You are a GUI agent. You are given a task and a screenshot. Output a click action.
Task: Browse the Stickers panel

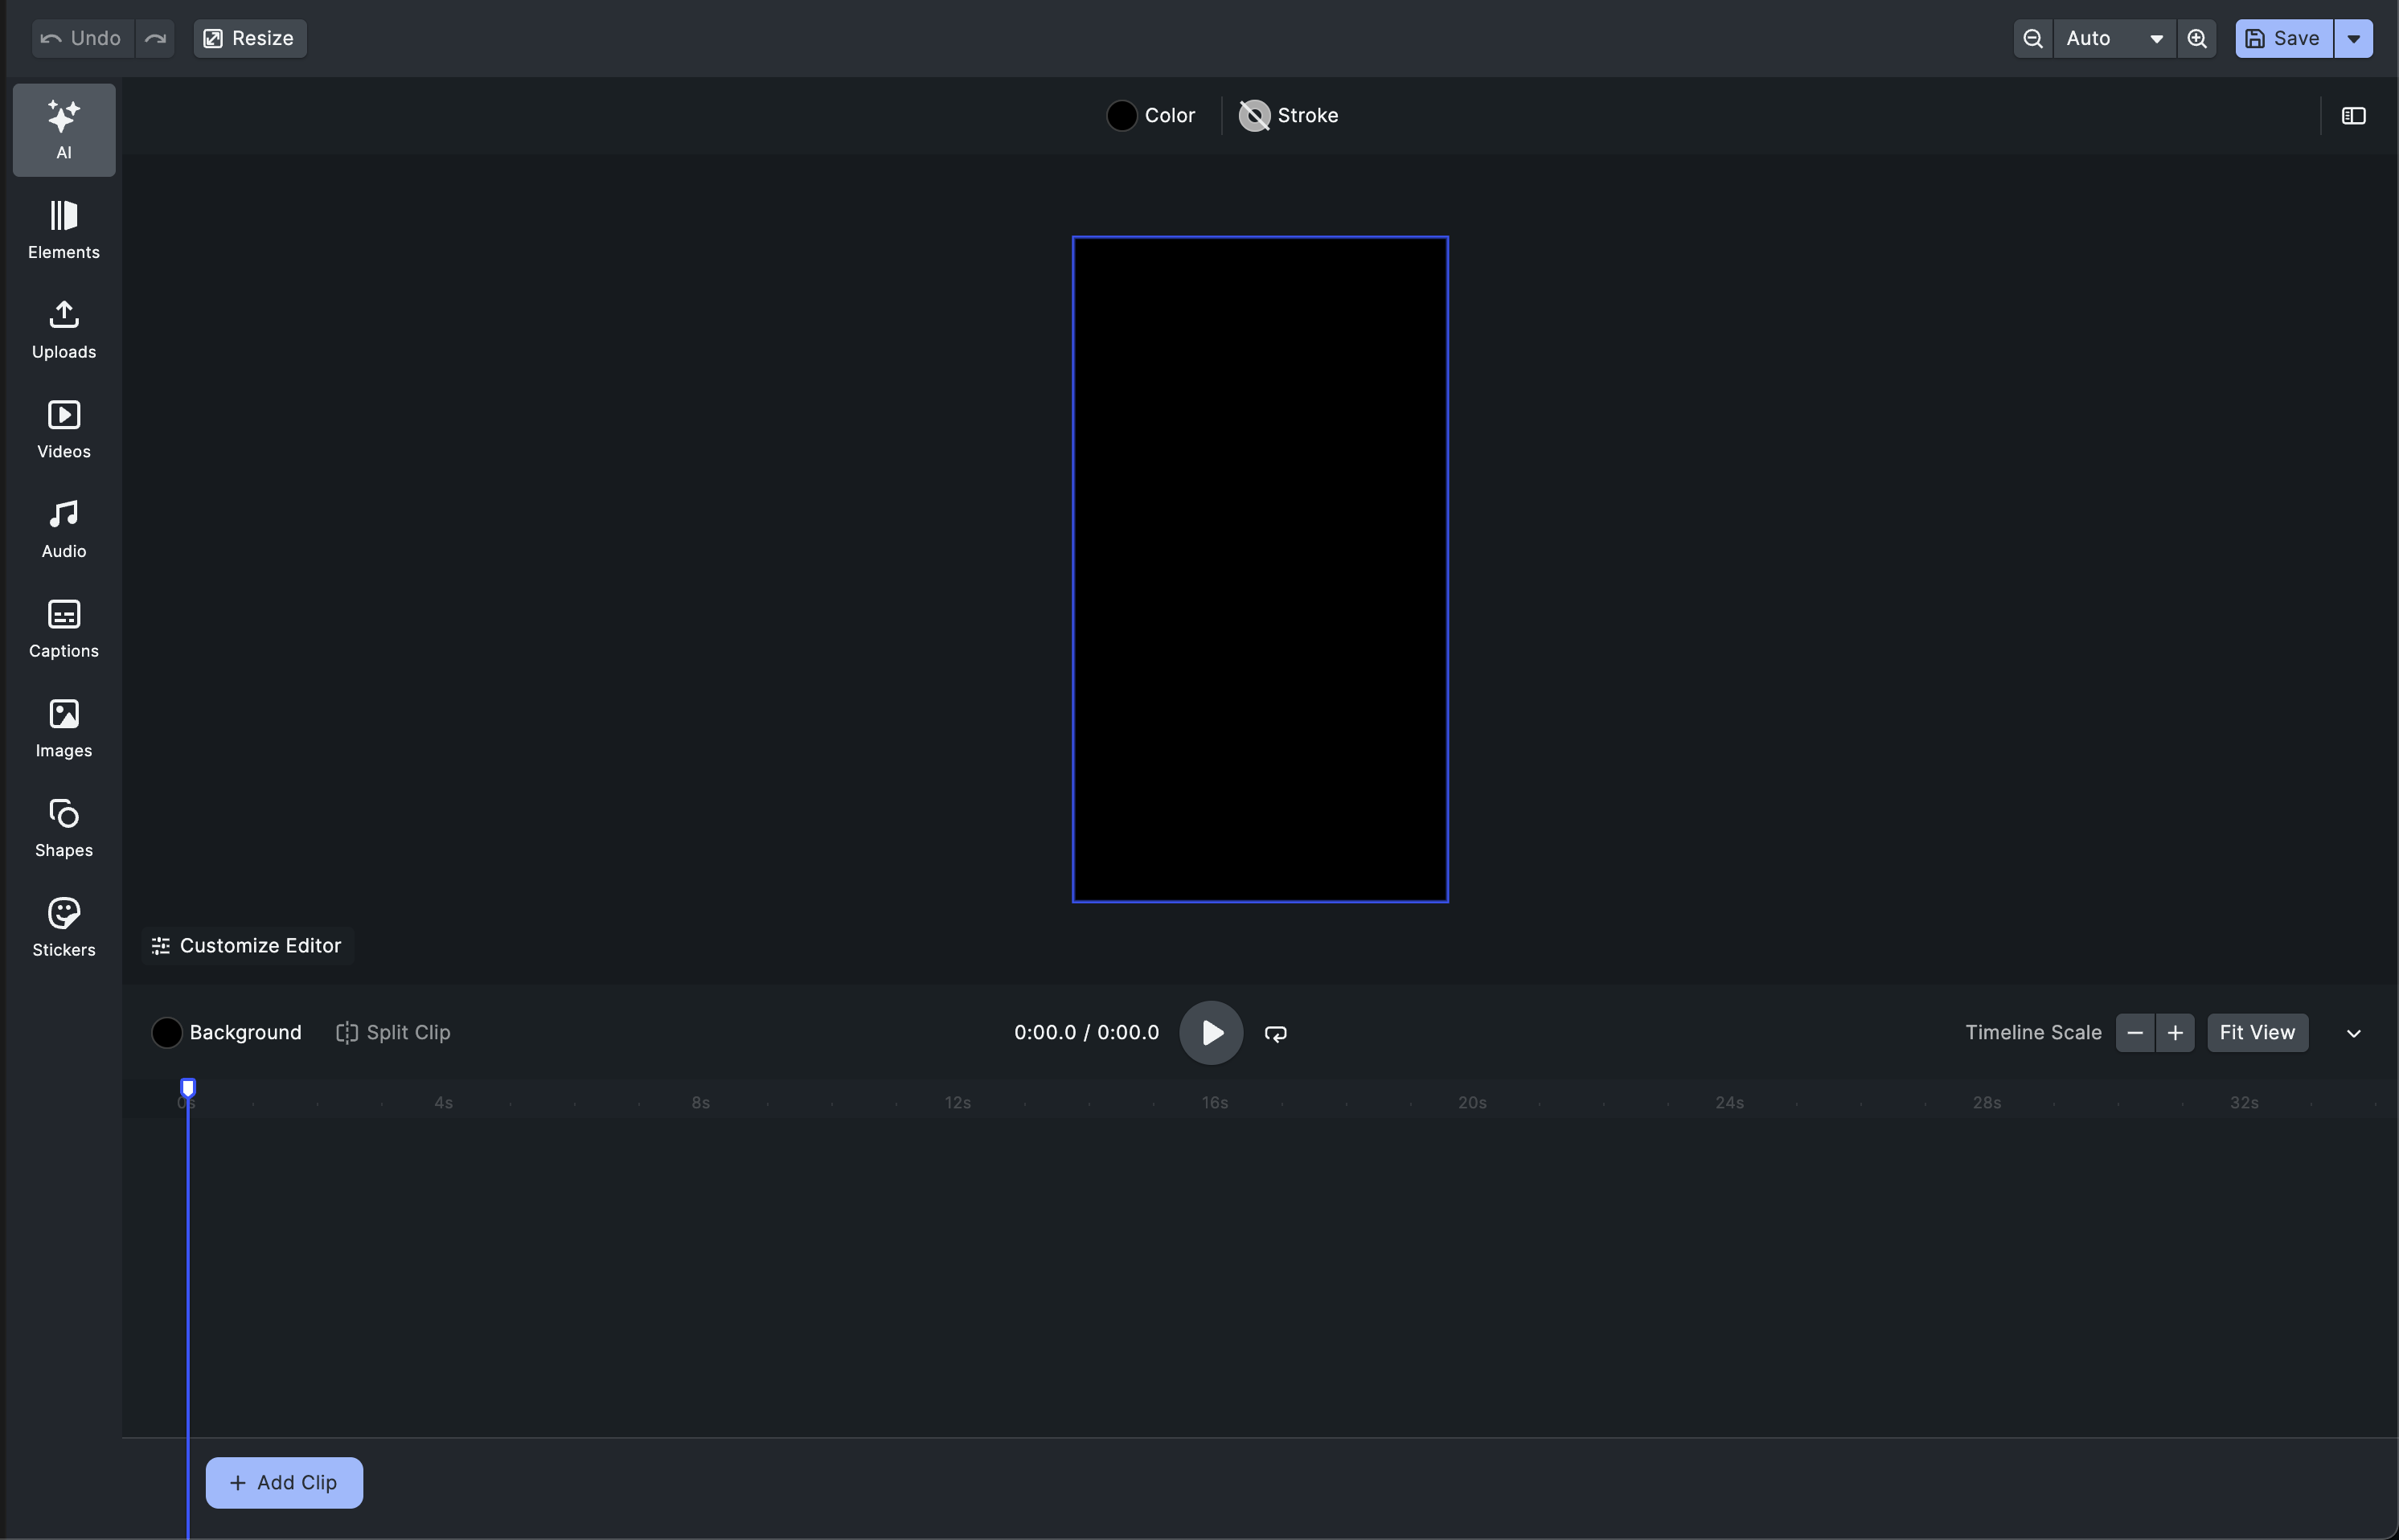[x=63, y=924]
